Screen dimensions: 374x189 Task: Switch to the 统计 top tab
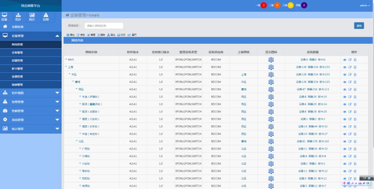pyautogui.click(x=32, y=17)
